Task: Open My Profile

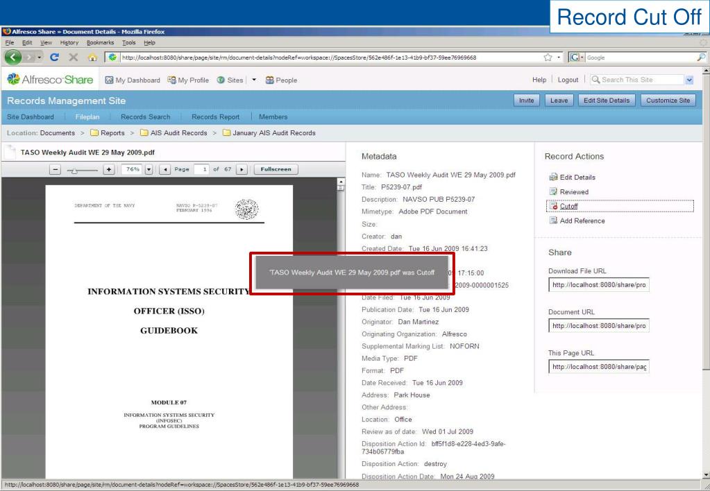Action: point(188,80)
